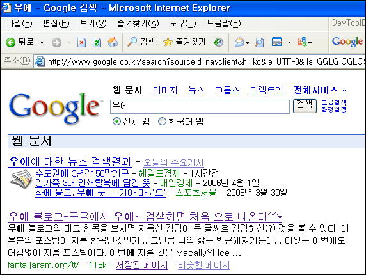The image size is (366, 275).
Task: Click the IE page icon in address bar
Action: click(40, 61)
